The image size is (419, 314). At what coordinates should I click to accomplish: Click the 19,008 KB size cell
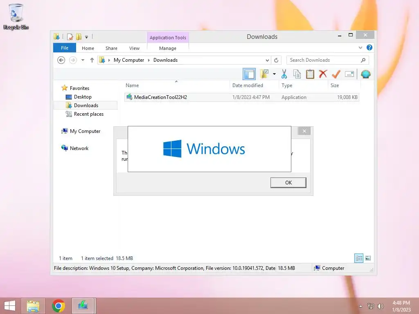pos(347,97)
